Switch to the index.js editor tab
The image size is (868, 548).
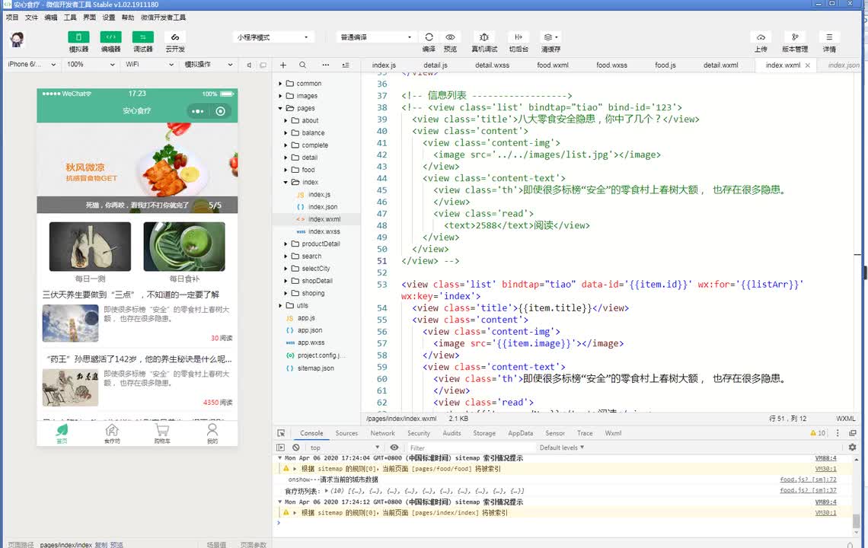385,65
